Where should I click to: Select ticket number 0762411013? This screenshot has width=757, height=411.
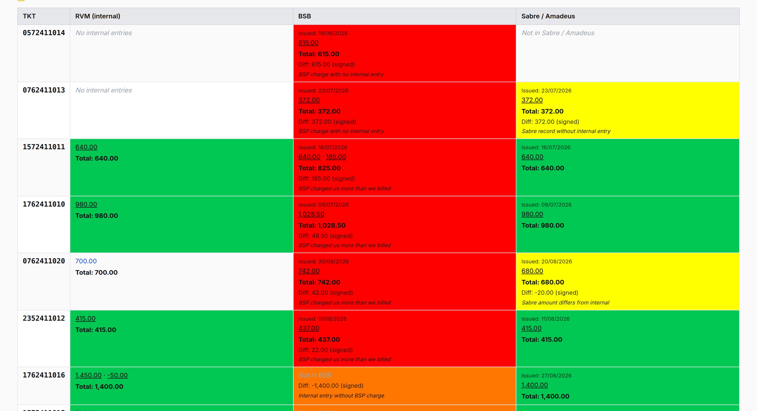[44, 90]
